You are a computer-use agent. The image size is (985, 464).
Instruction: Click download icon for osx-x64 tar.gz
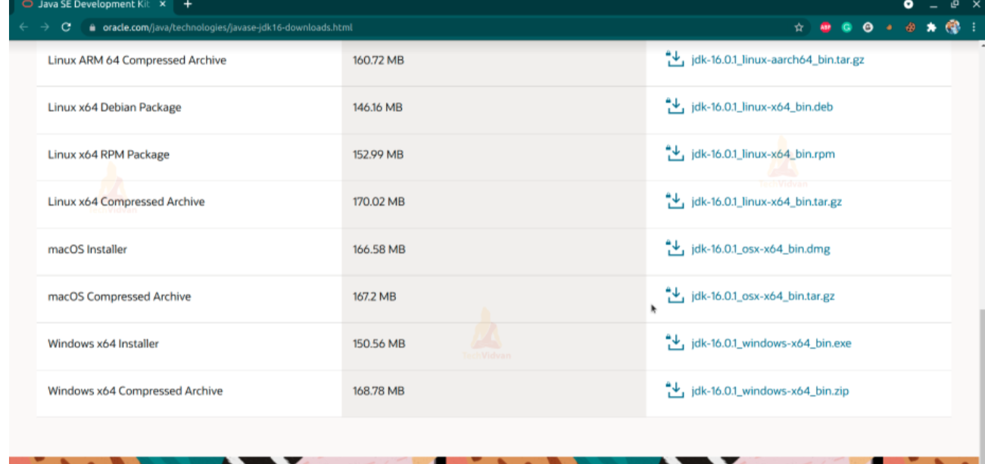[x=674, y=295]
